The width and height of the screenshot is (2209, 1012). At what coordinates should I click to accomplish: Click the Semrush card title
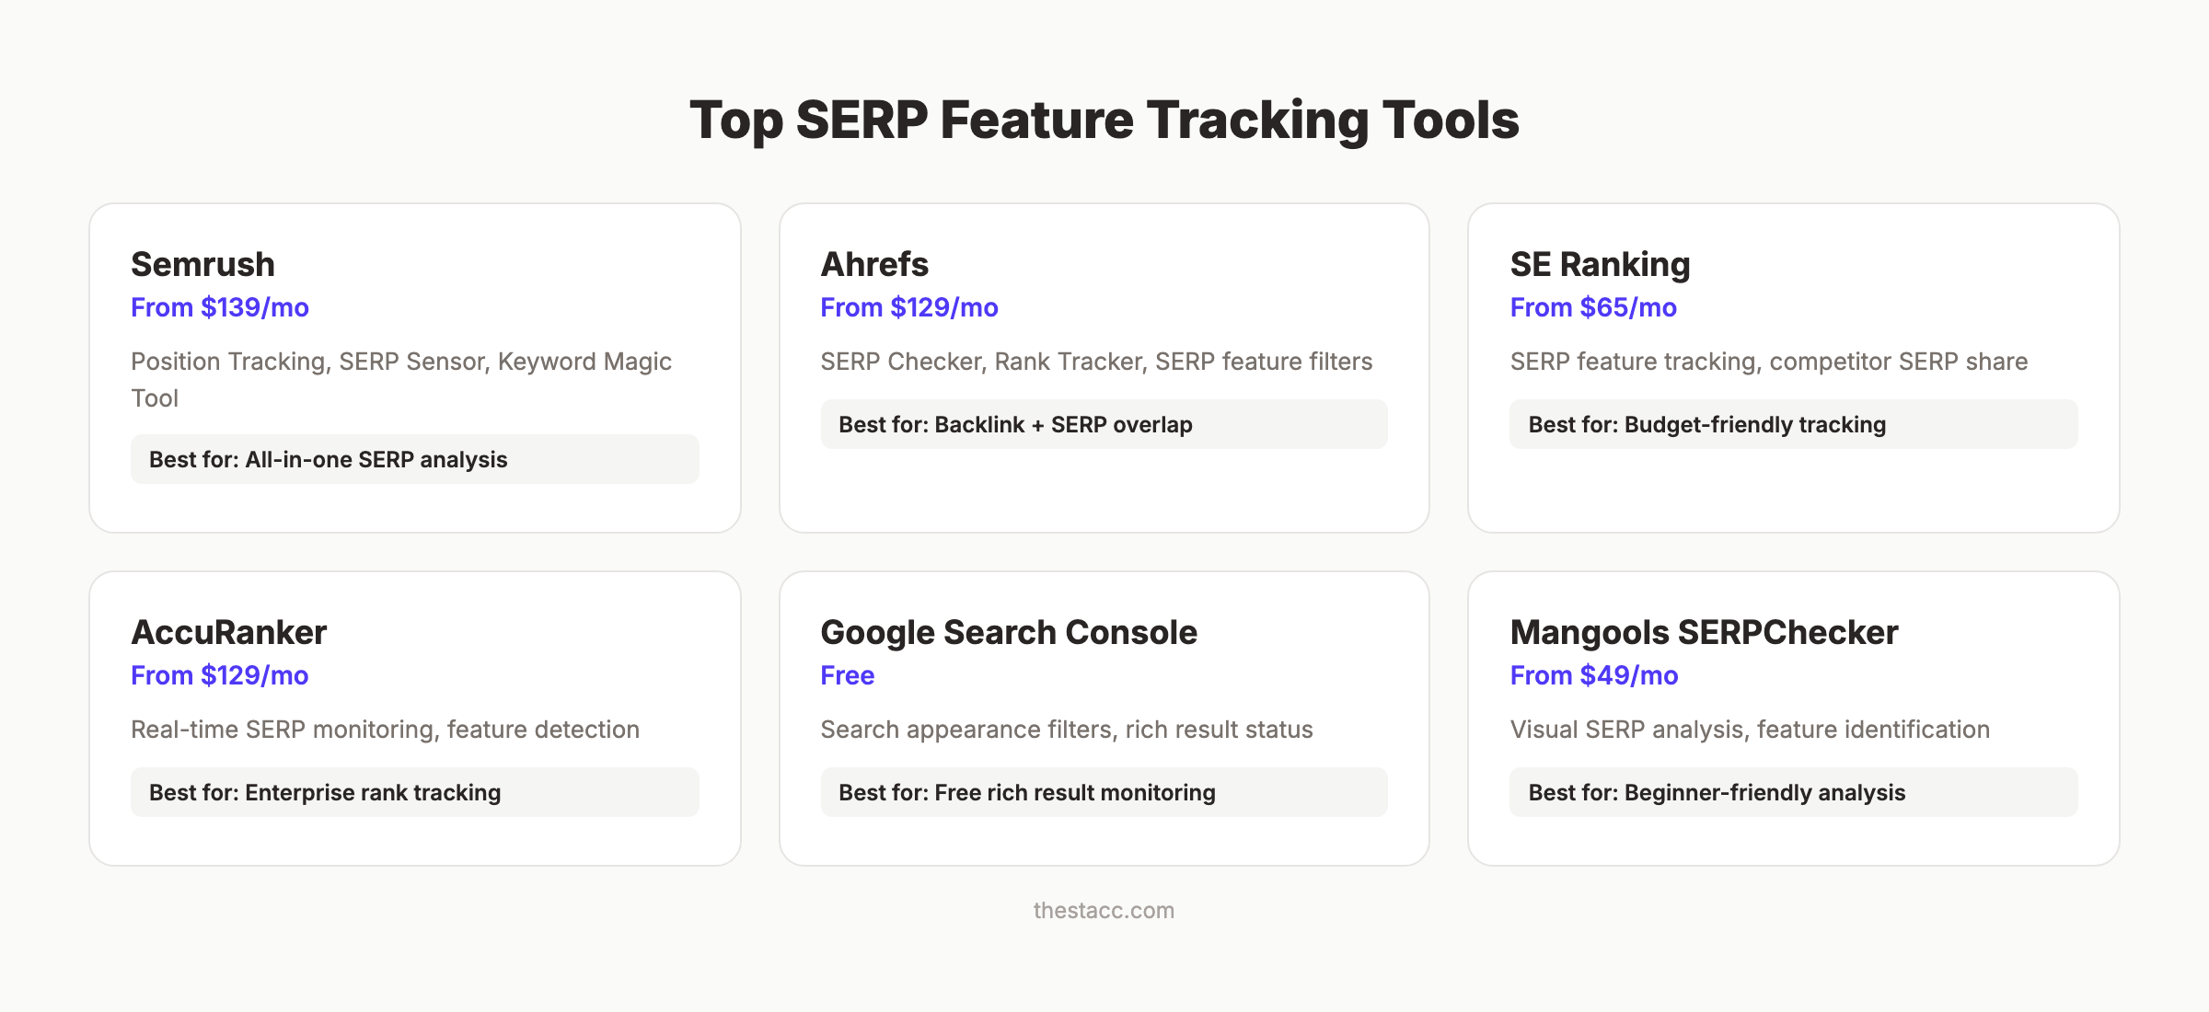coord(202,264)
